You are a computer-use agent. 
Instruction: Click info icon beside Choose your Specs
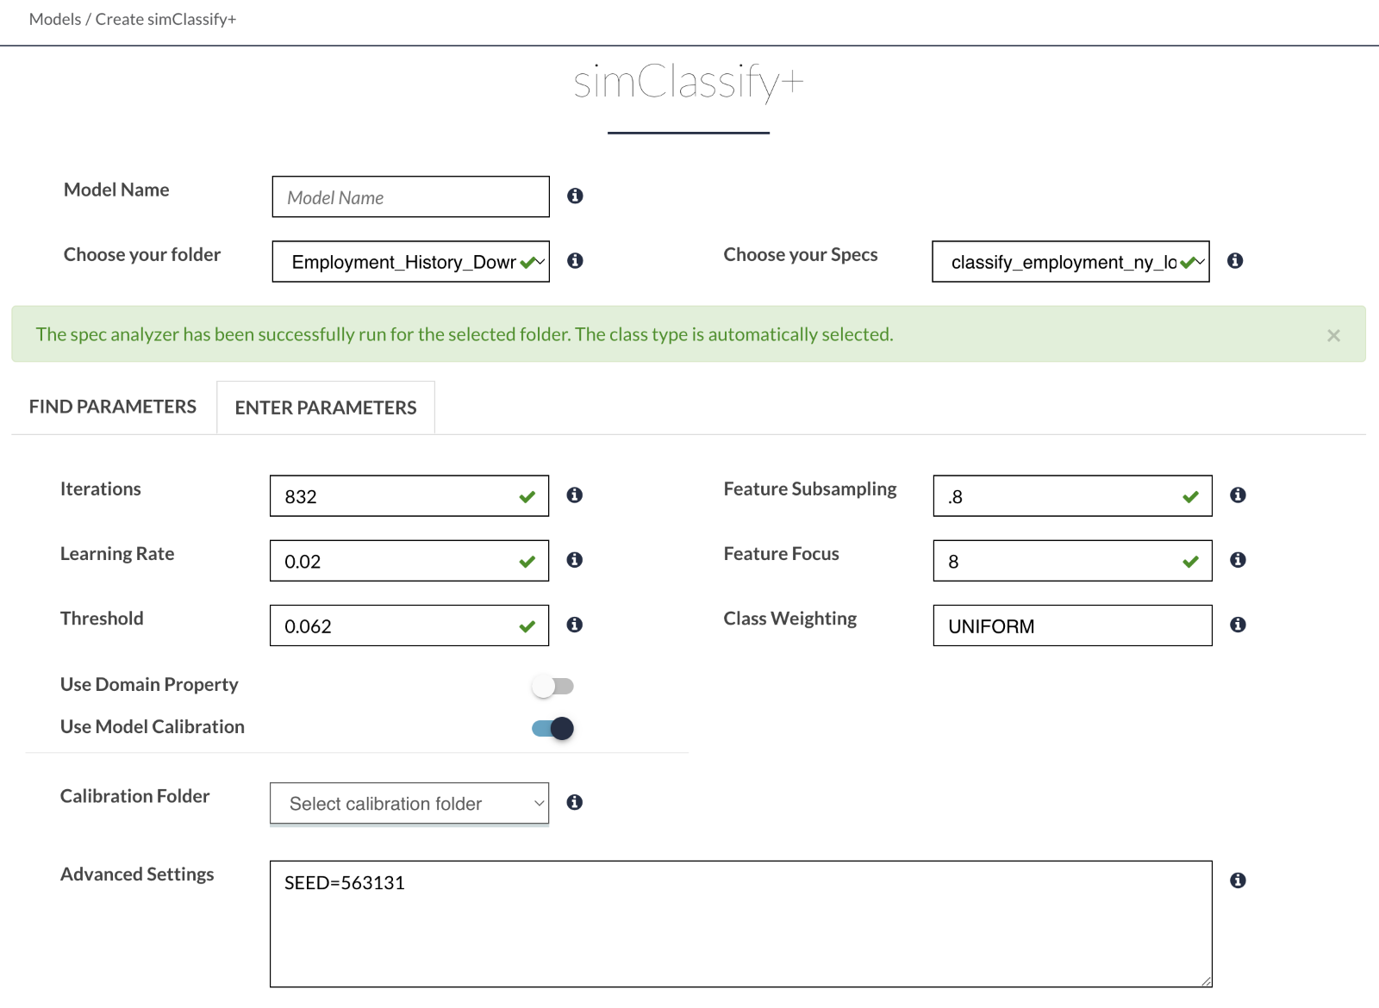pyautogui.click(x=1234, y=261)
